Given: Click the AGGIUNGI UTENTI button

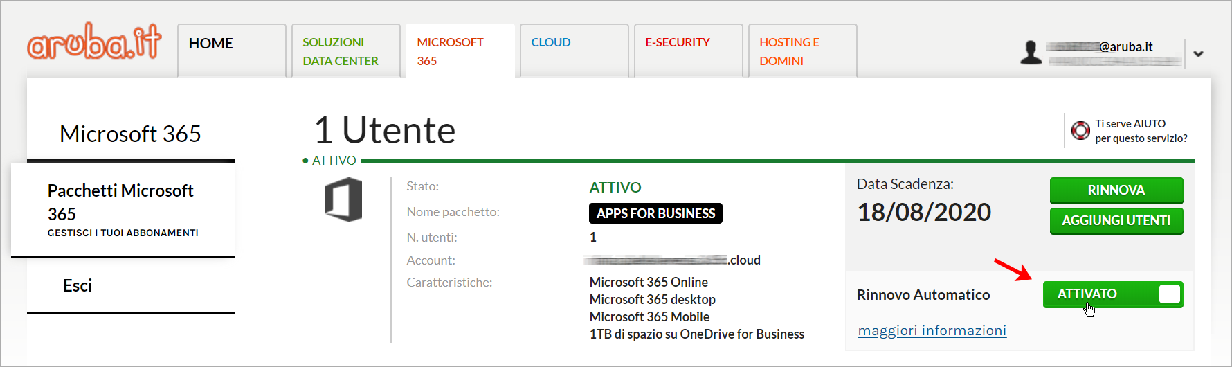Looking at the screenshot, I should (x=1116, y=221).
